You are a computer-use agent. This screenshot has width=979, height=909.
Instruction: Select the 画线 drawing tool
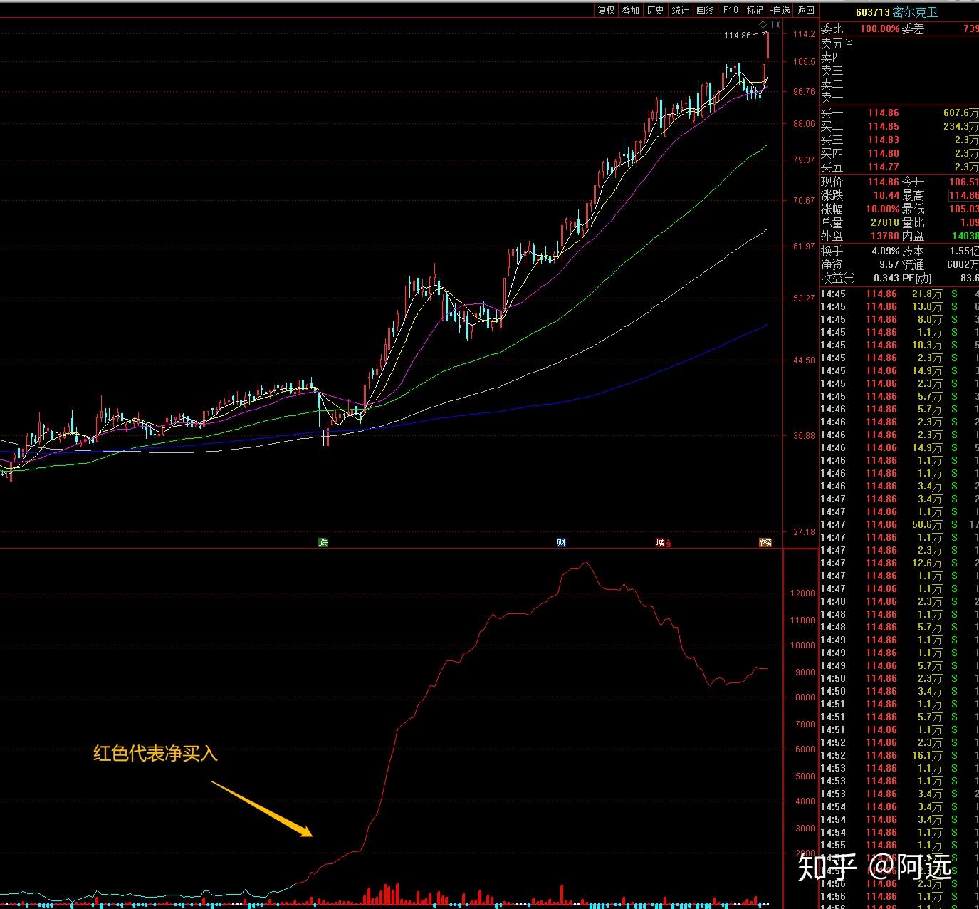coord(705,10)
